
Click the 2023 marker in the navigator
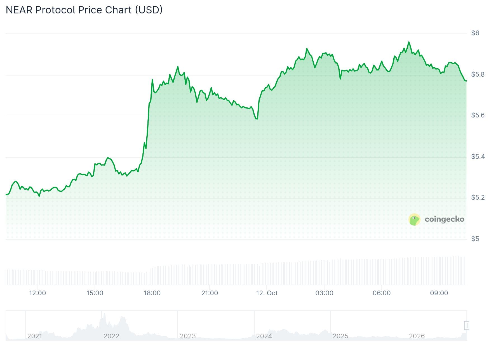tap(188, 336)
